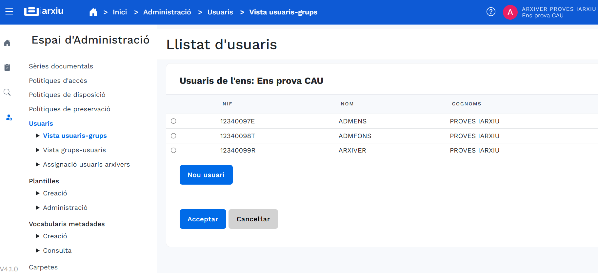Screen dimensions: 598x273
Task: Open Usuaris section in sidebar
Action: (41, 123)
